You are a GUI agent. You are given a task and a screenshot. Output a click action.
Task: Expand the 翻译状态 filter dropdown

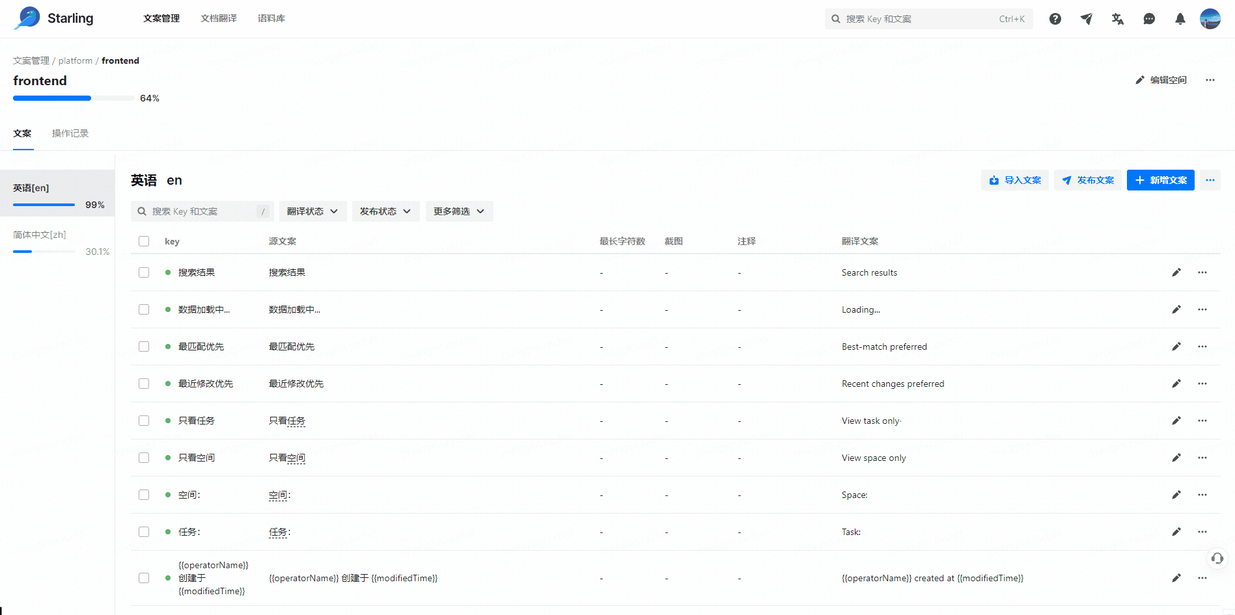tap(312, 211)
